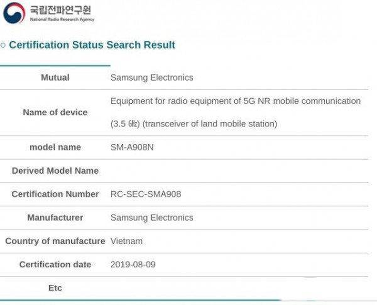The image size is (377, 305).
Task: Click the bullet circle before Certification Status heading
Action: 3,45
